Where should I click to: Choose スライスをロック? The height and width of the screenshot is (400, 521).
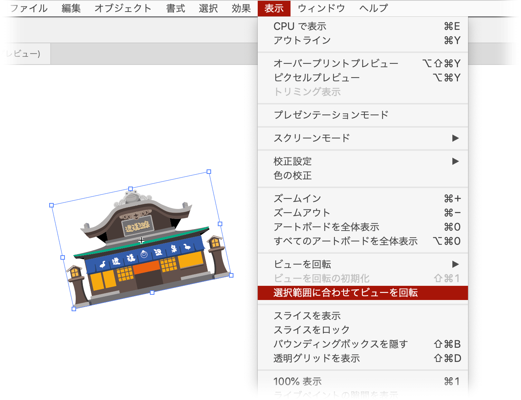(363, 330)
